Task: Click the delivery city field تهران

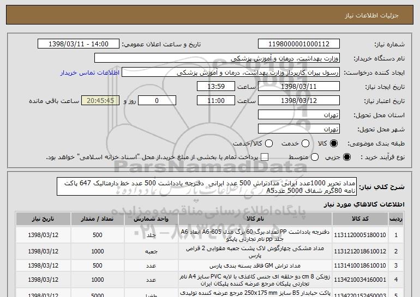Action: 299,129
